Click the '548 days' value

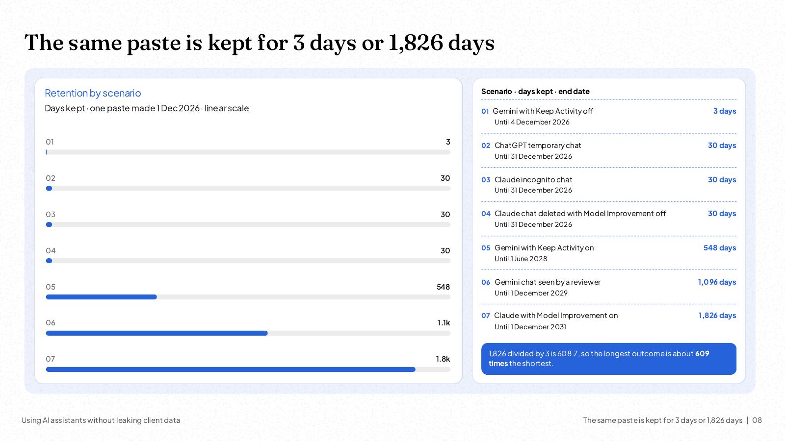point(720,248)
